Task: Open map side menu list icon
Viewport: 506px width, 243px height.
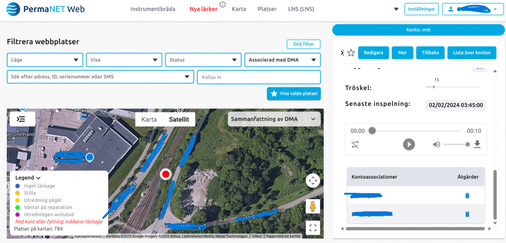Action: click(22, 119)
